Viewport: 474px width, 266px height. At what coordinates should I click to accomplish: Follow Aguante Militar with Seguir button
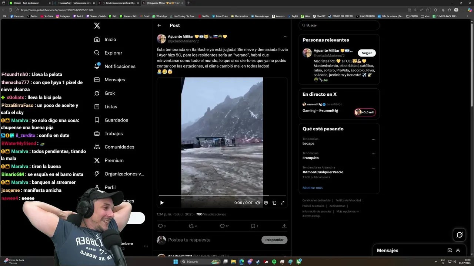[x=367, y=53]
